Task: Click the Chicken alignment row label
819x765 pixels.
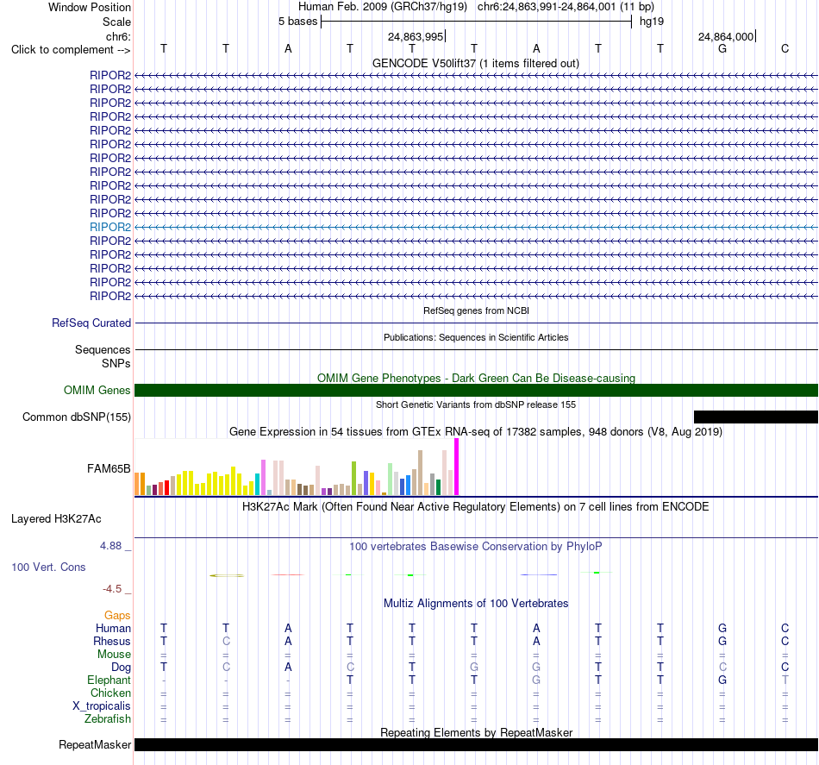Action: [x=110, y=693]
